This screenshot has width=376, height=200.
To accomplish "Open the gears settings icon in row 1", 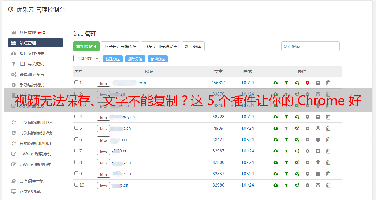I will click(297, 83).
